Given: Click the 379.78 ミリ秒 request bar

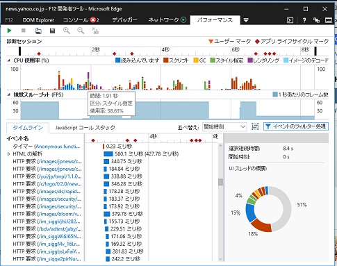Looking at the screenshot, I should tap(106, 214).
